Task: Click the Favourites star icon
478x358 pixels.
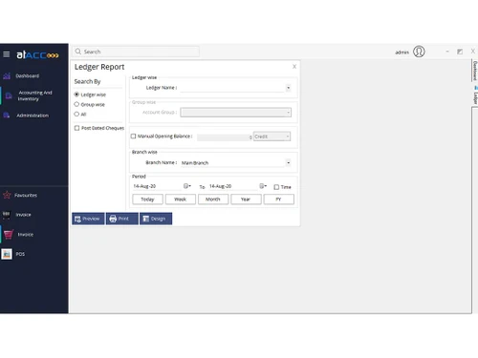Action: [x=7, y=195]
